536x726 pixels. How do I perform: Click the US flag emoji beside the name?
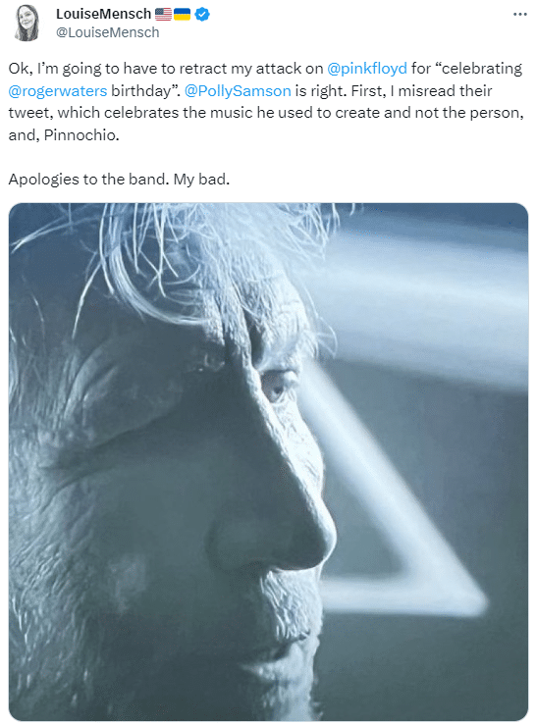[163, 15]
